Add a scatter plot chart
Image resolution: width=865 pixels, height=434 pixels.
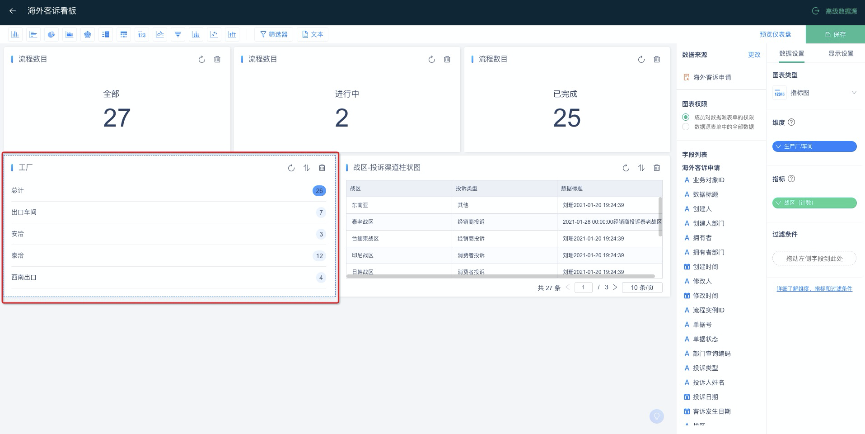(214, 34)
